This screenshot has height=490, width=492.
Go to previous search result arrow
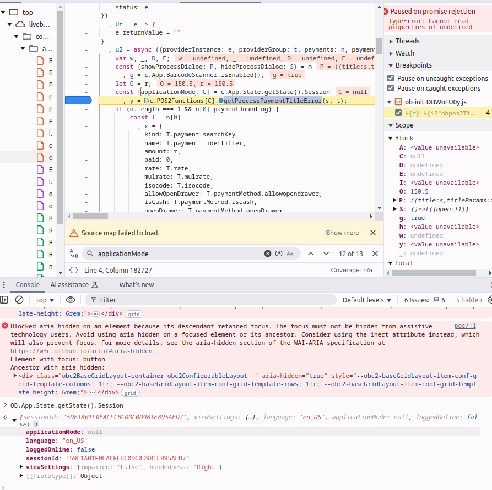pyautogui.click(x=311, y=254)
